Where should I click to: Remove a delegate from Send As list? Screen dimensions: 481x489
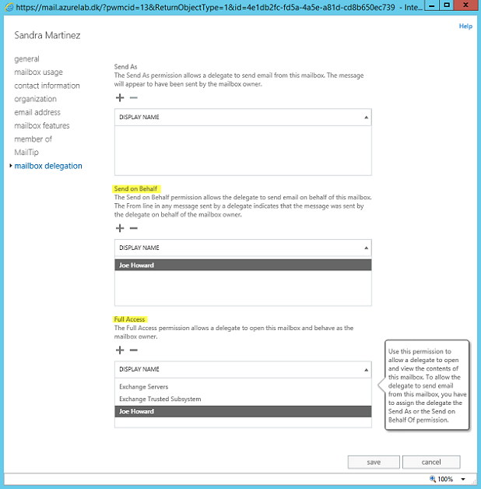[133, 97]
